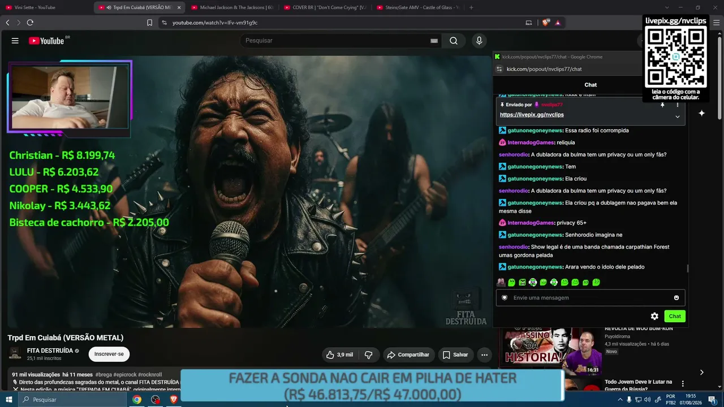
Task: Click the senhorodio username in the Carpathian Forest message
Action: [514, 247]
